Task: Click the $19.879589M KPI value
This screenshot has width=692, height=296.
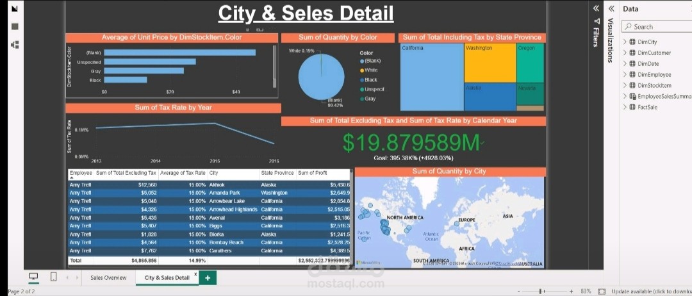Action: (x=411, y=143)
